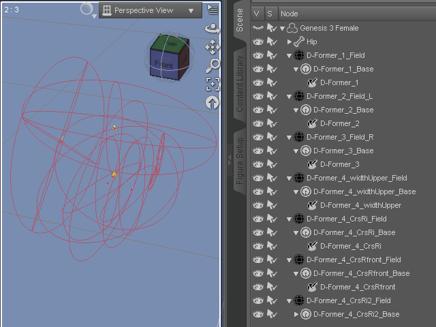This screenshot has height=327, width=436.
Task: Collapse the D-Former_3_Field_R node
Action: [289, 138]
